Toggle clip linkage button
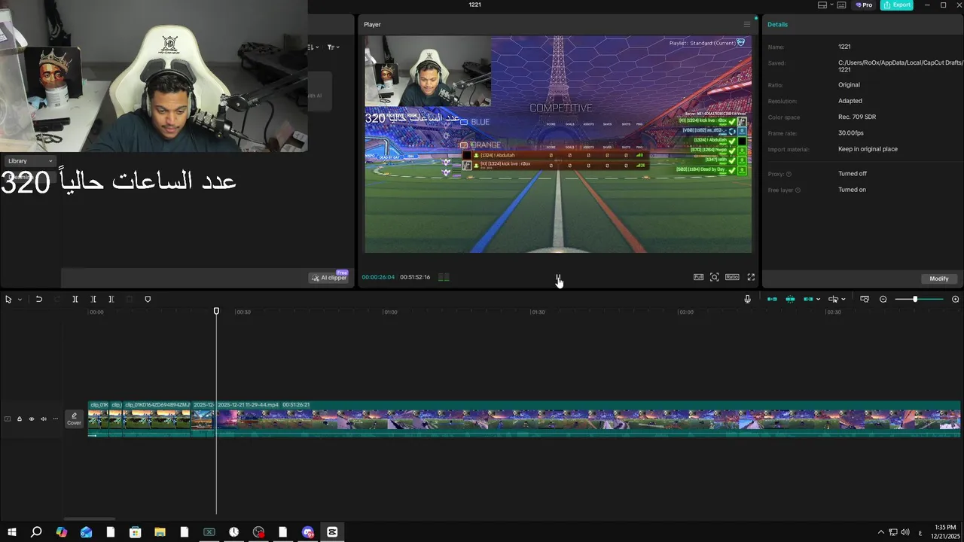The width and height of the screenshot is (964, 542). click(808, 299)
